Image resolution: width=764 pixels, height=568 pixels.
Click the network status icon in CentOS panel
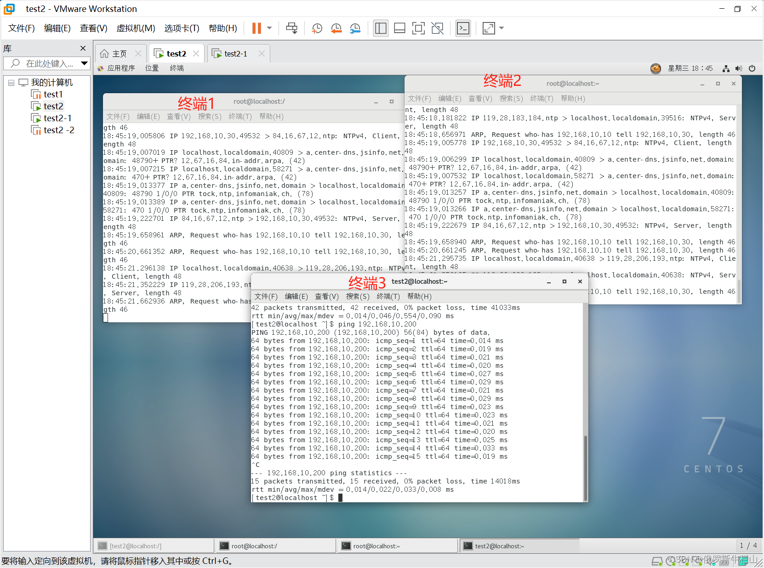(726, 68)
